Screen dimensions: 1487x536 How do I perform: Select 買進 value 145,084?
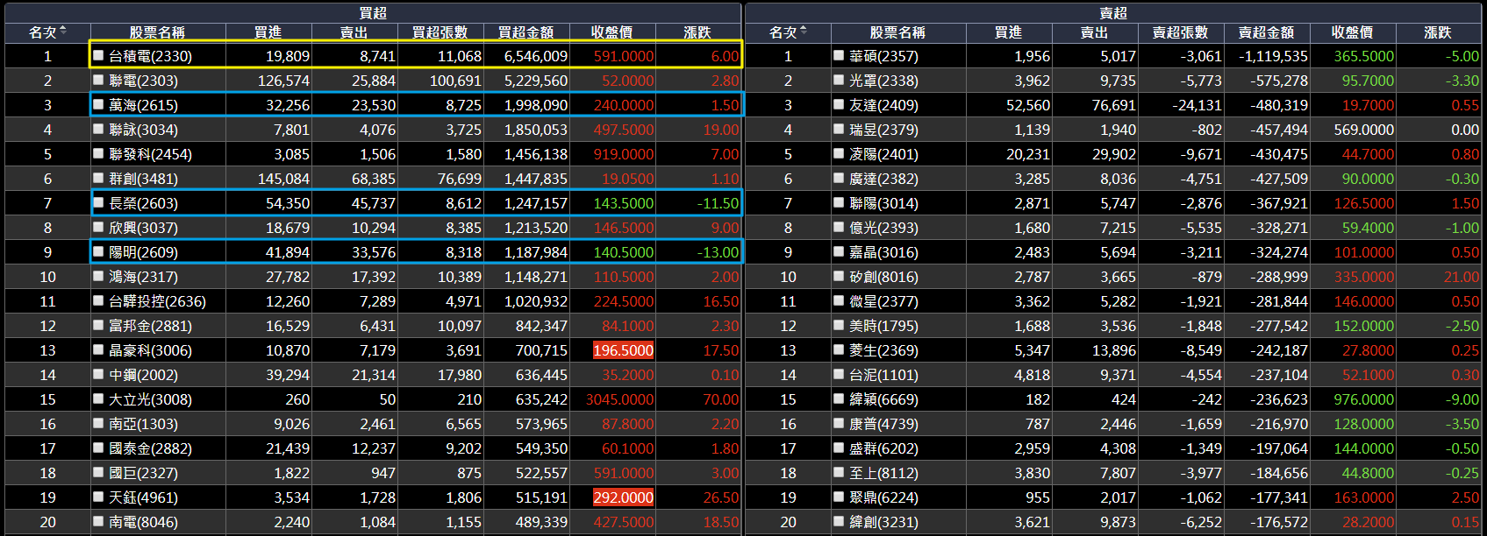(283, 179)
